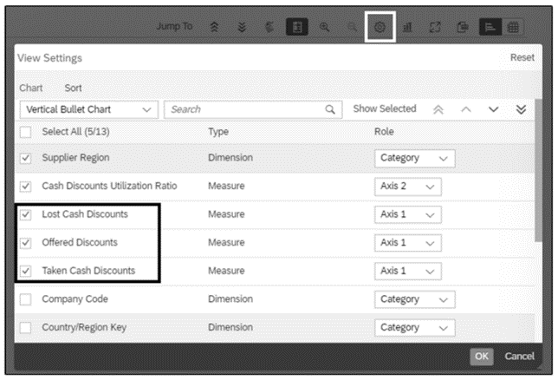558x380 pixels.
Task: Toggle Select All checkbox
Action: 26,132
